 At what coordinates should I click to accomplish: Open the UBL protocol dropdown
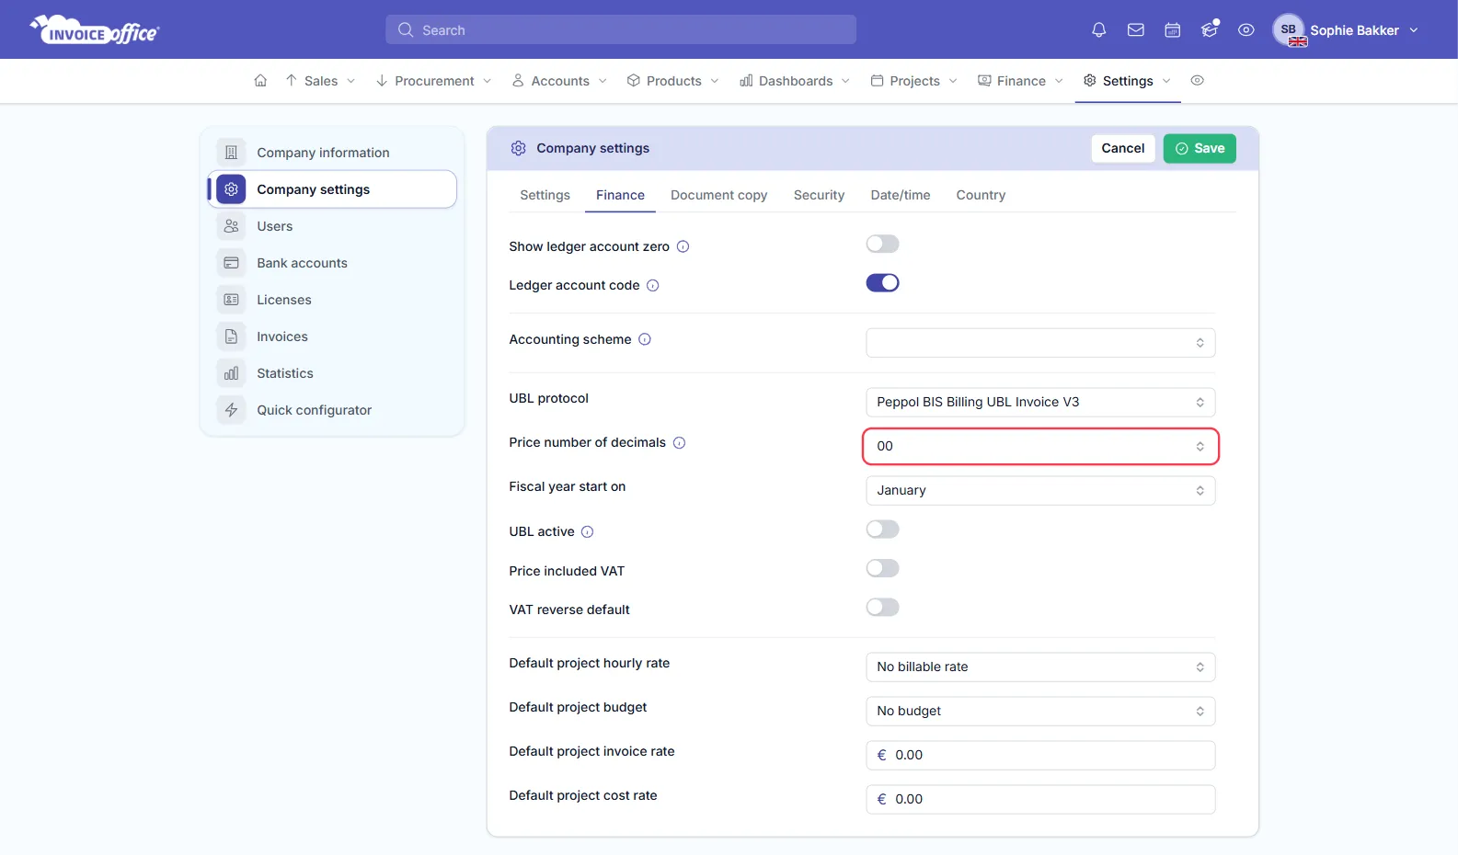point(1040,402)
